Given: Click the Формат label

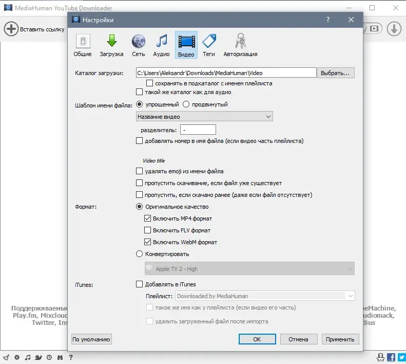Looking at the screenshot, I should point(86,207).
